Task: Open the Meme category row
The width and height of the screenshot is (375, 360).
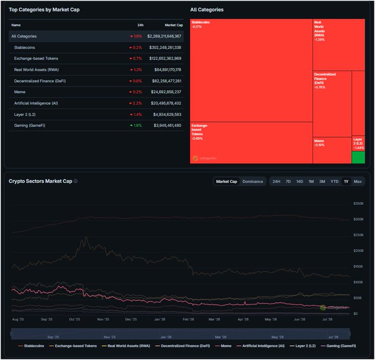Action: coord(96,92)
